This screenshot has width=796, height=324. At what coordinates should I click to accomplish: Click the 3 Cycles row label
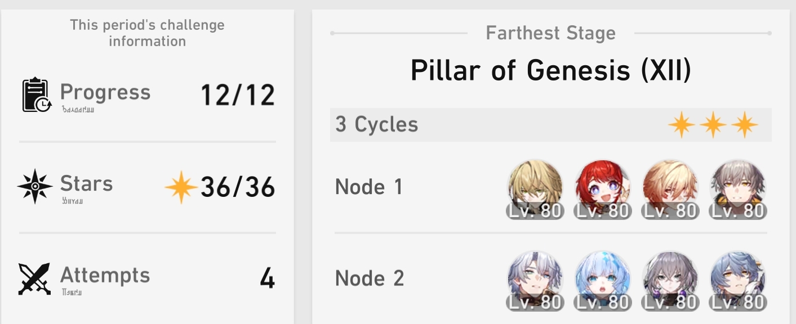tap(376, 124)
